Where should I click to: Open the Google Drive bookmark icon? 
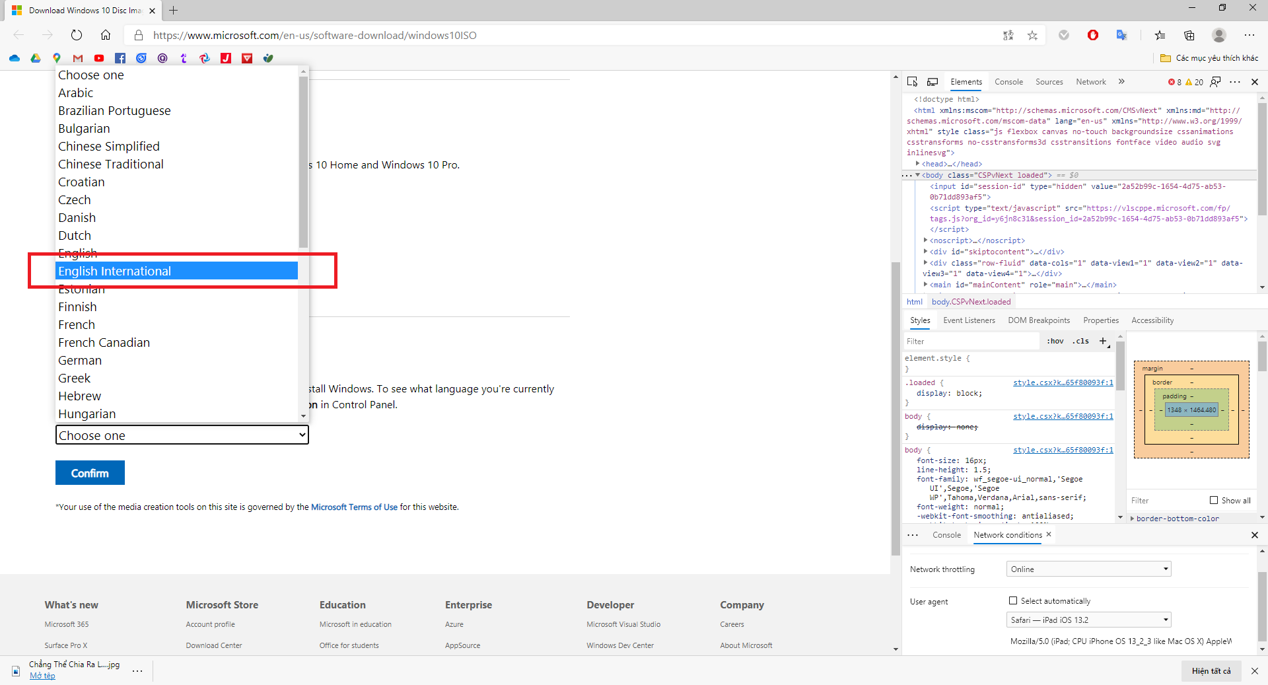[x=36, y=58]
